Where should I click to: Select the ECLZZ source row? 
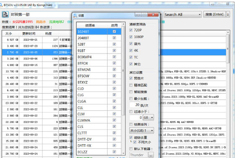99,152
